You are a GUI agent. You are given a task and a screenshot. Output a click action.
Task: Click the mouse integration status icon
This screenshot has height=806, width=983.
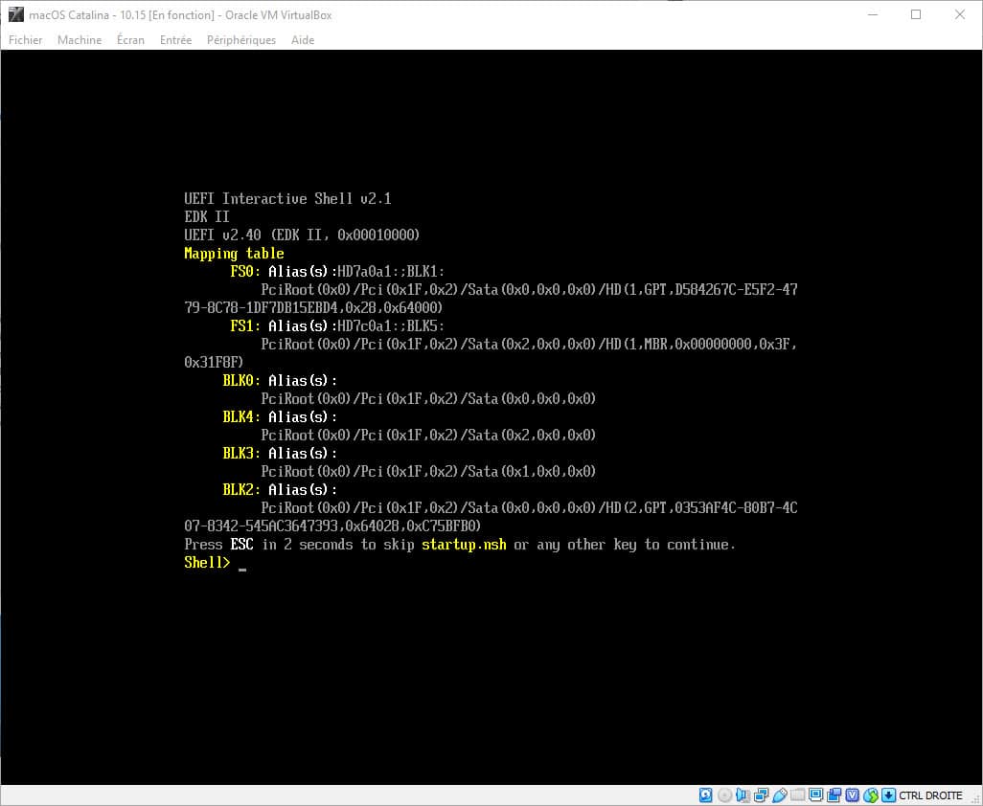871,795
